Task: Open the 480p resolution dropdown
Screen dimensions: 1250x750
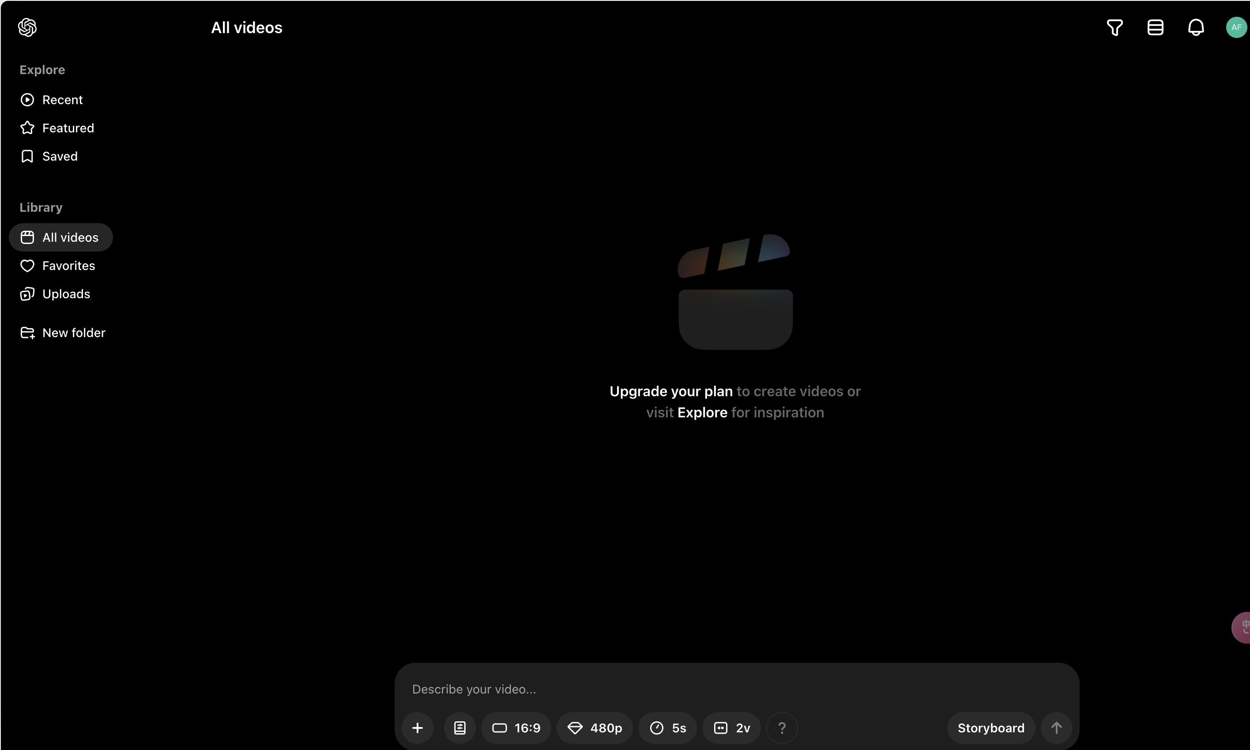Action: point(595,728)
